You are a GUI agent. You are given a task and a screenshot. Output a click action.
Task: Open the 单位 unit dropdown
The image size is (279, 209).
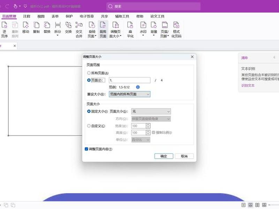[x=141, y=140]
